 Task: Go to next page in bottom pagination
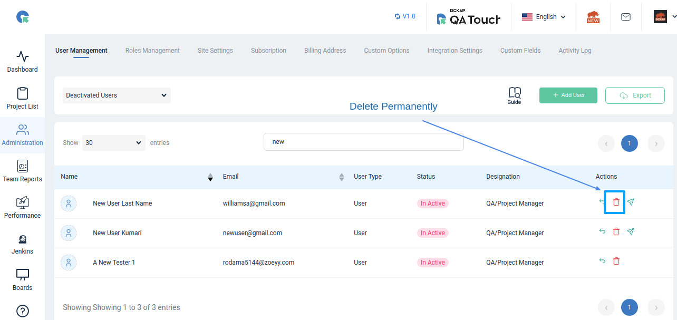coord(656,307)
